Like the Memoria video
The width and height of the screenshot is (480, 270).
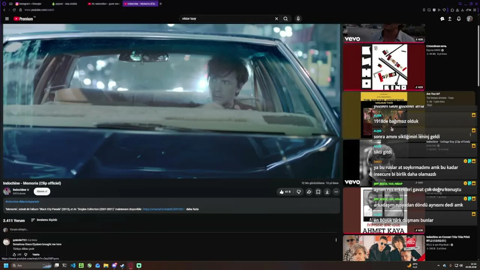pos(286,192)
